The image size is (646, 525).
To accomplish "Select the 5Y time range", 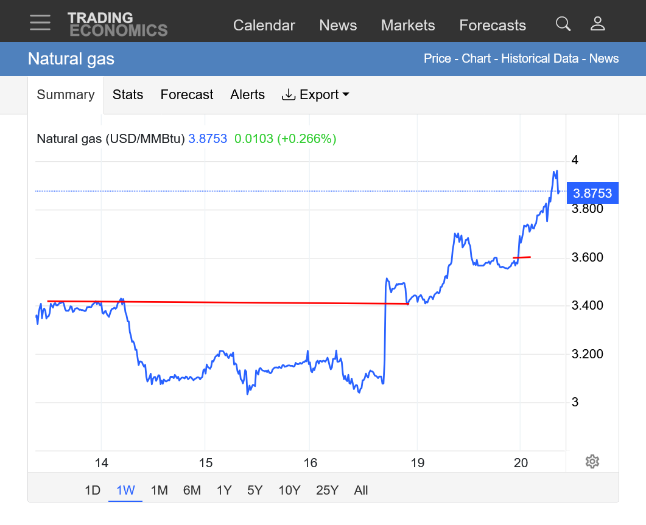I will pyautogui.click(x=255, y=490).
